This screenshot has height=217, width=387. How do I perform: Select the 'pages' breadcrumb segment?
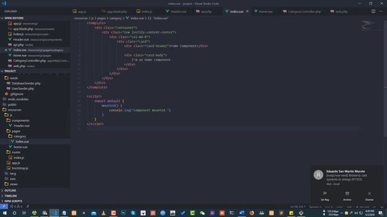coord(101,18)
